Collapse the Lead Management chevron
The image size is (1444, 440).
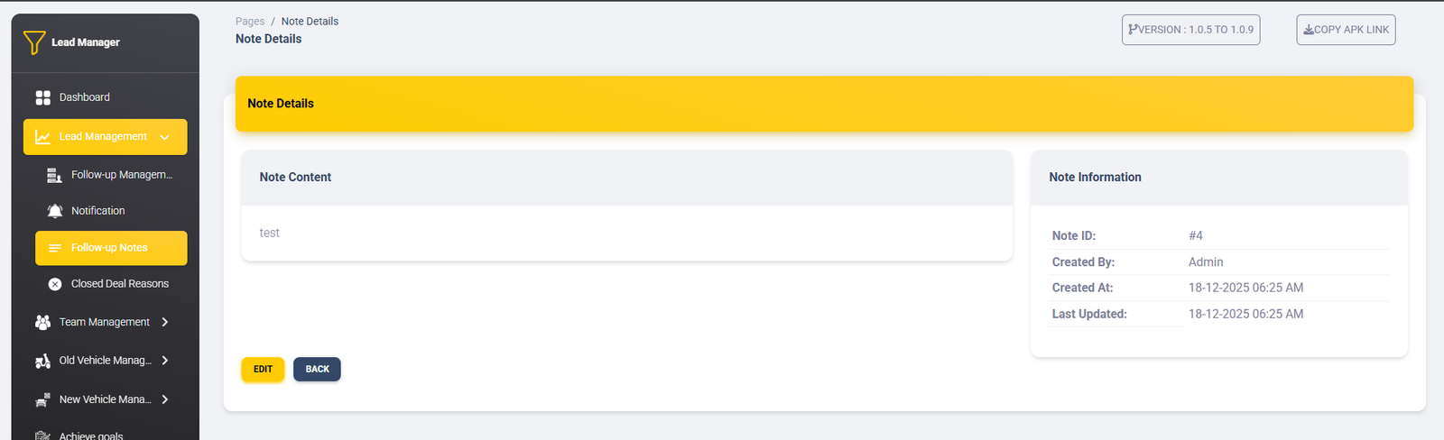click(x=164, y=137)
